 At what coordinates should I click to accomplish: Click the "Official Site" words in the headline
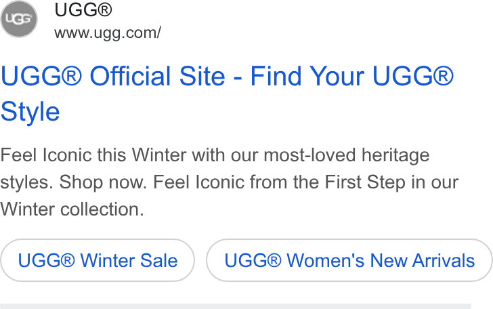click(x=158, y=76)
